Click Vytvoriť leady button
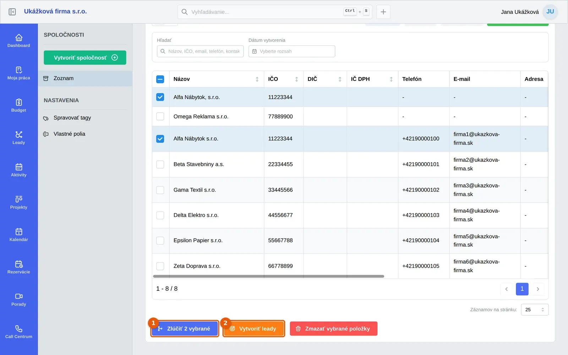Screen dimensions: 568x355 (254, 329)
